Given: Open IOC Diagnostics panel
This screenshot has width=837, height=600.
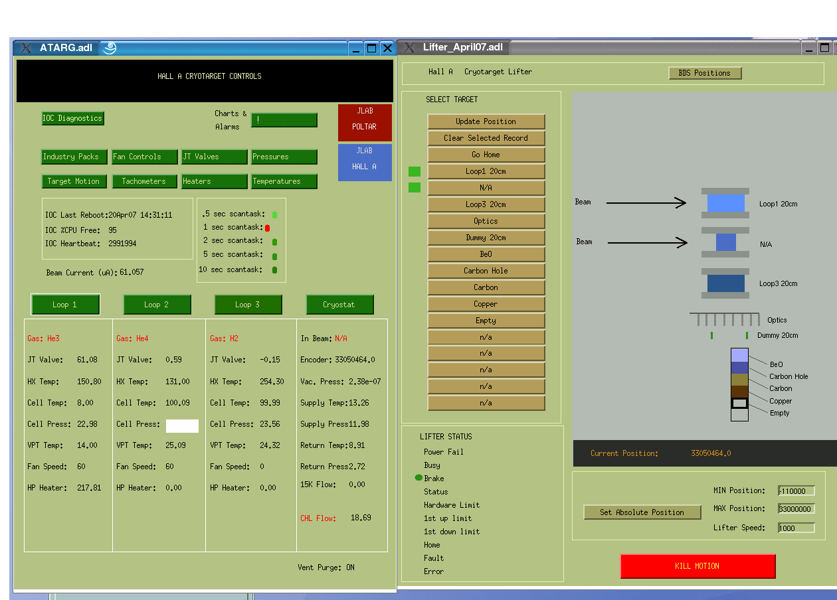Looking at the screenshot, I should (x=73, y=118).
